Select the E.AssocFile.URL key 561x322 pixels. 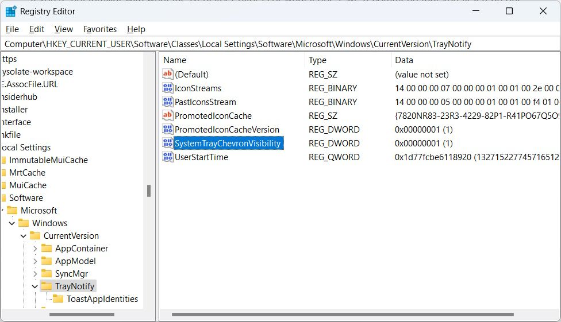29,84
